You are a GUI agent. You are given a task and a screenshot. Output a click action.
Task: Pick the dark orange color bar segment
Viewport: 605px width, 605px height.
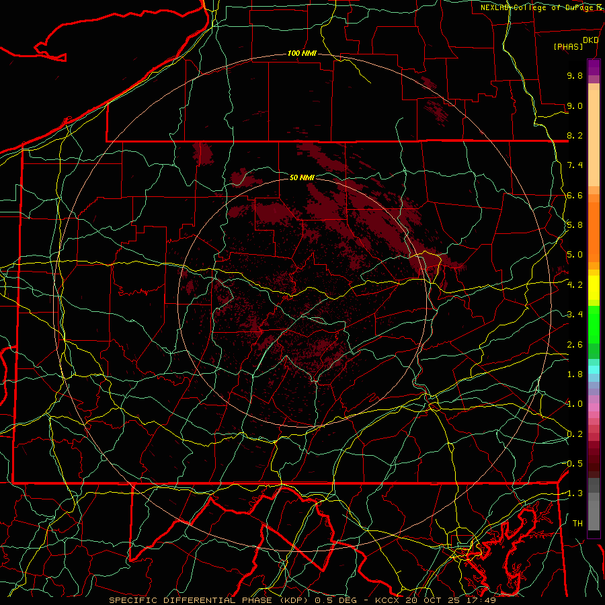coord(594,232)
